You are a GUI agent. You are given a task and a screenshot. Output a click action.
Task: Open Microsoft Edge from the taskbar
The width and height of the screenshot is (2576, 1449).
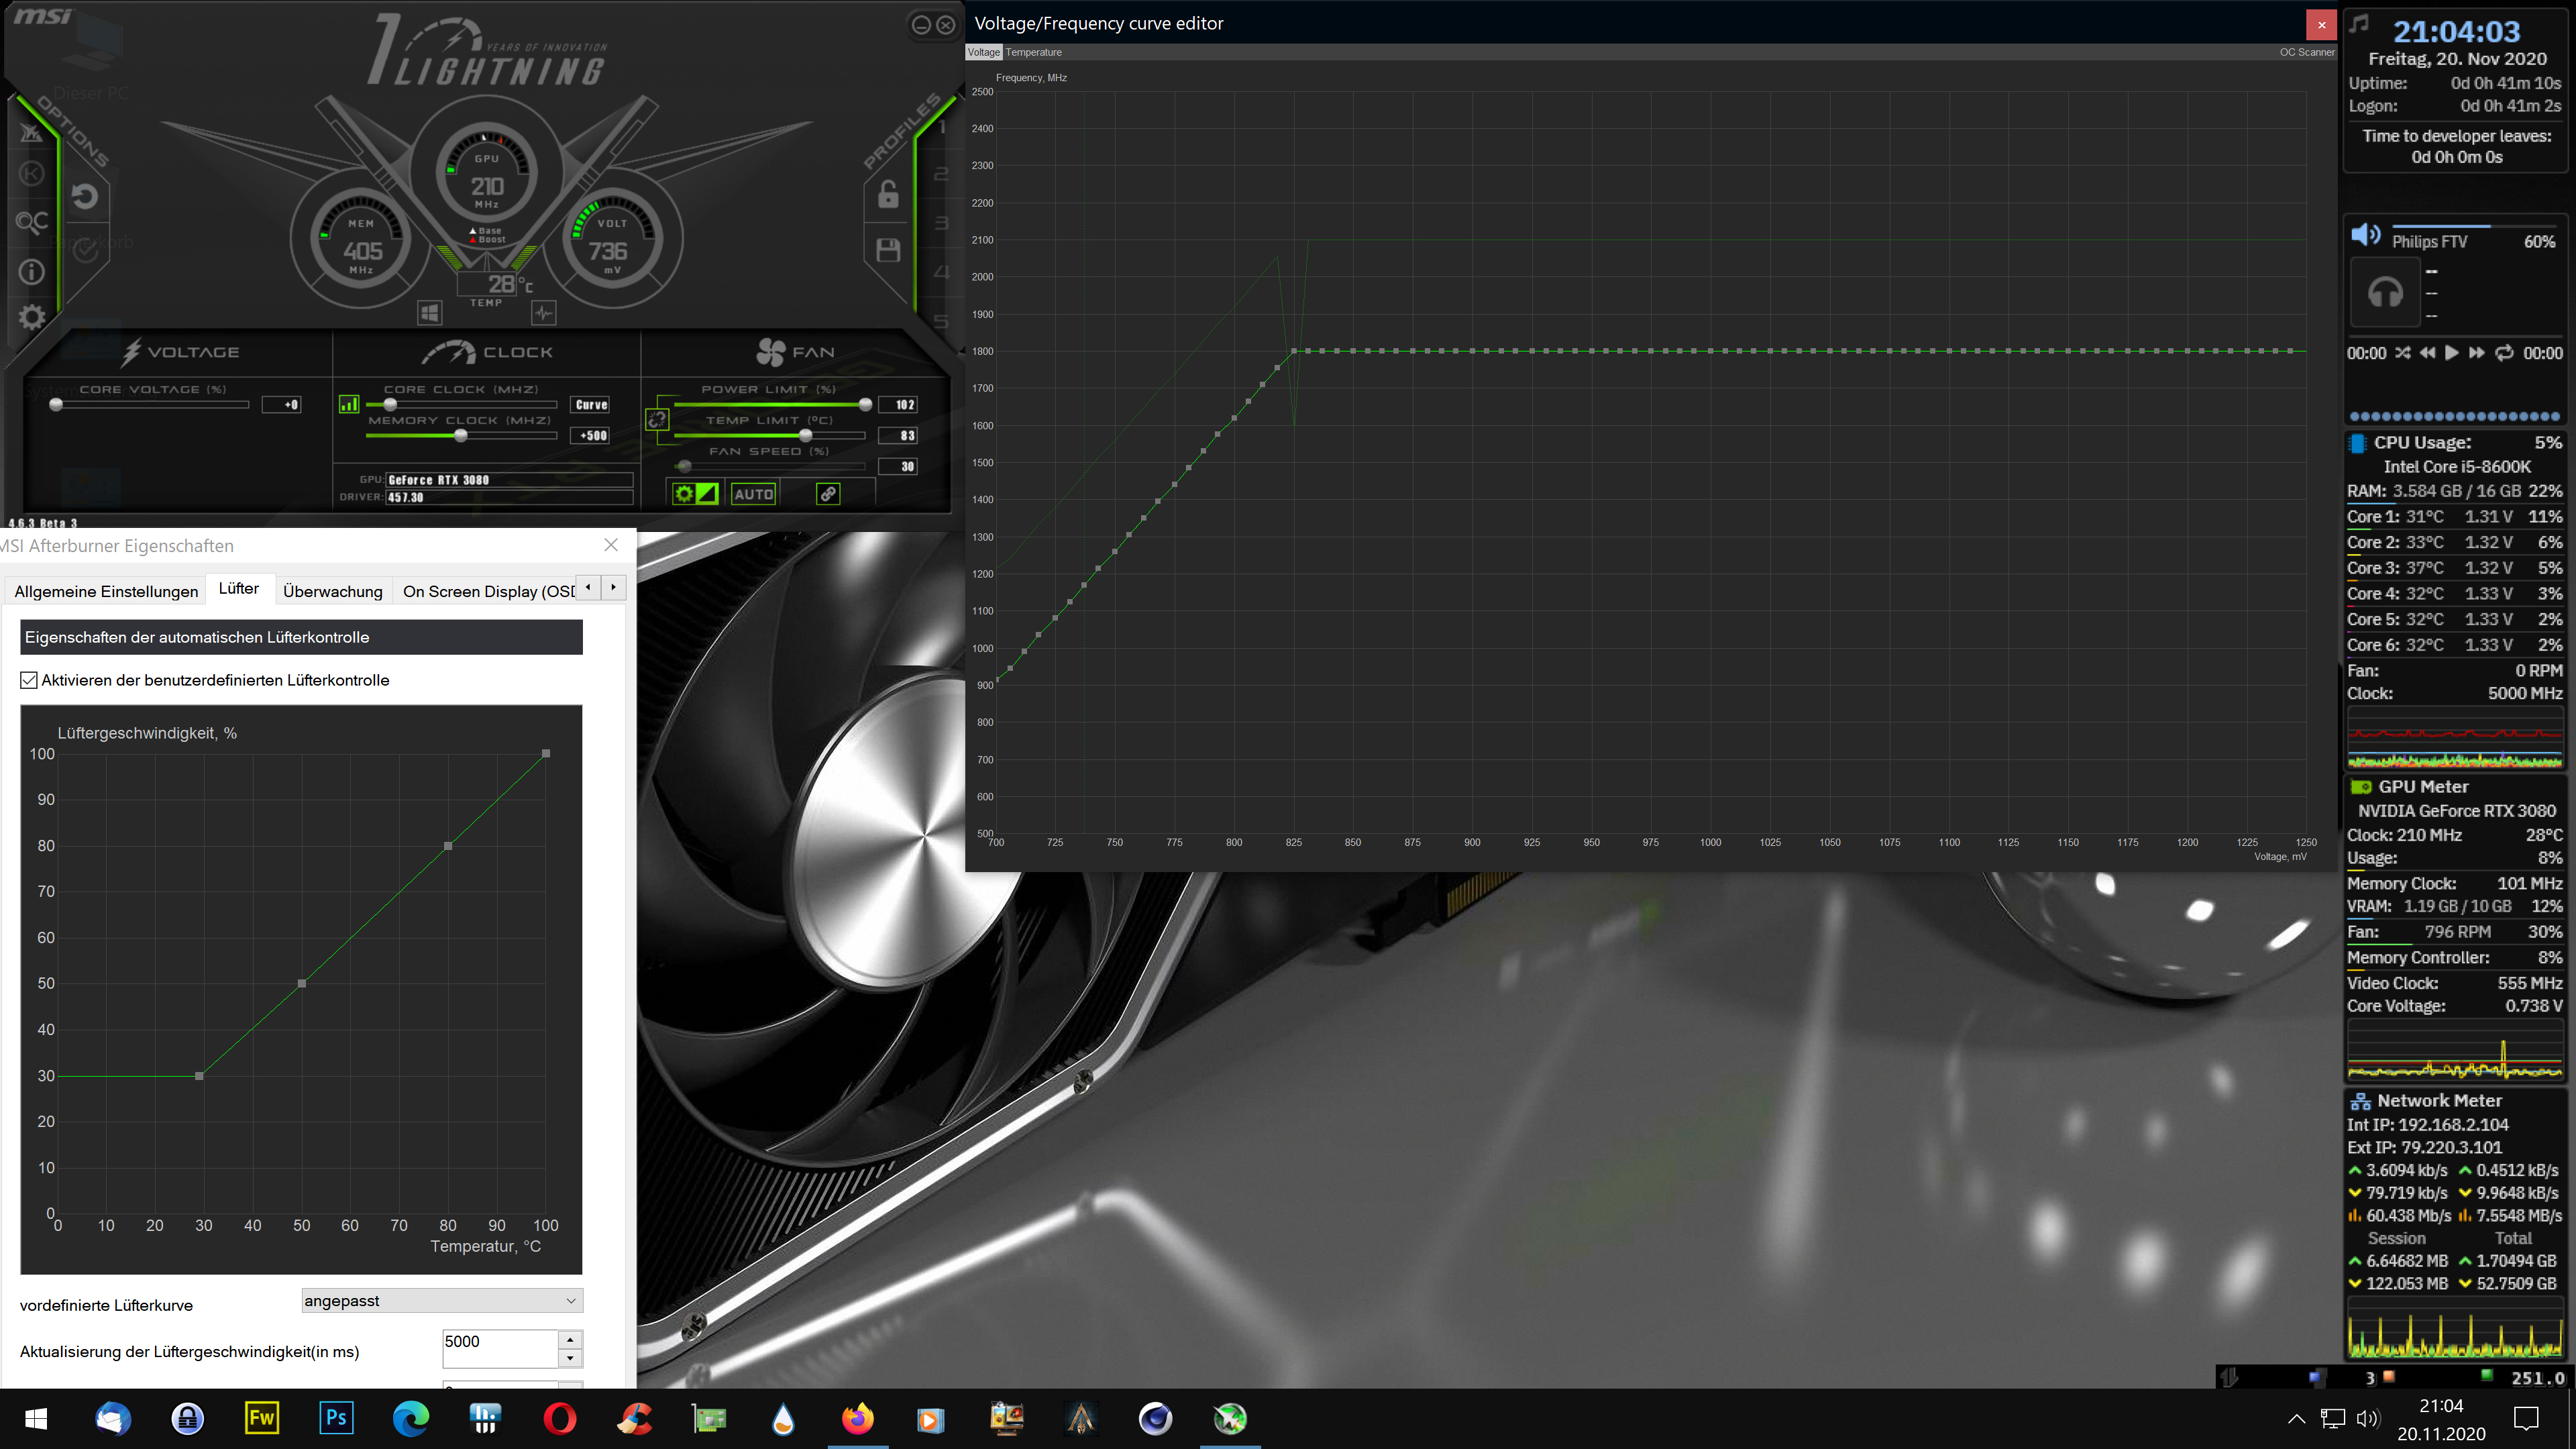410,1418
